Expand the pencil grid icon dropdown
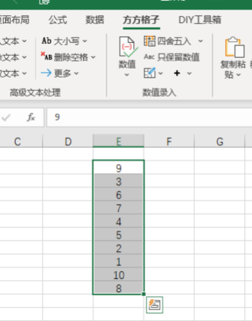Viewport: 252px width, 321px height. pyautogui.click(x=161, y=73)
